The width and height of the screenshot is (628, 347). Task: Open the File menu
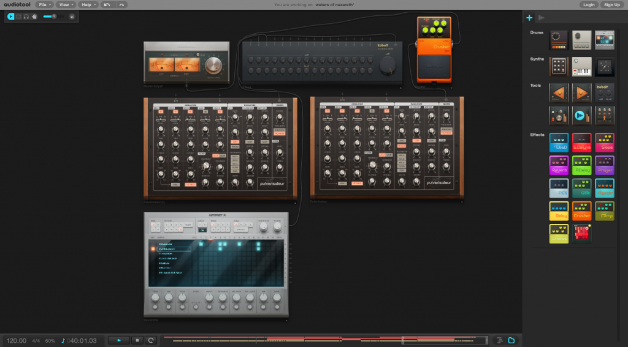point(44,5)
